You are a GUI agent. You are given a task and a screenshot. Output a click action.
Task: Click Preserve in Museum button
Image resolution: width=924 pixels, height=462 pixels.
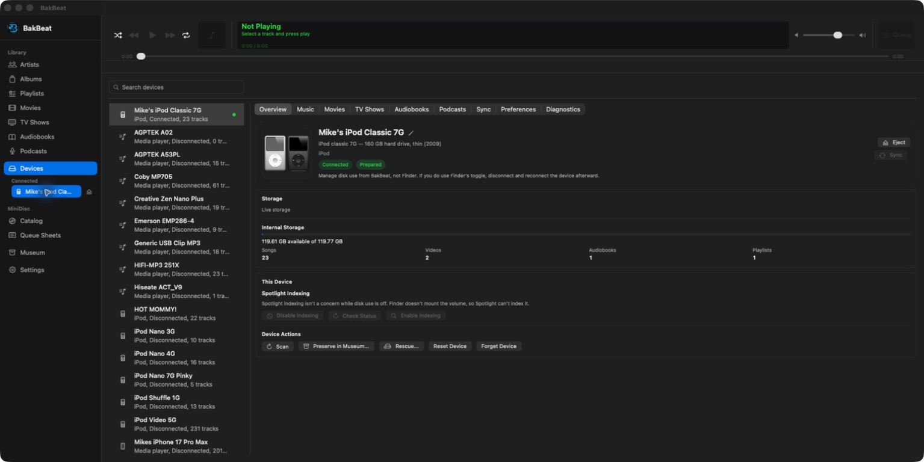click(x=336, y=346)
